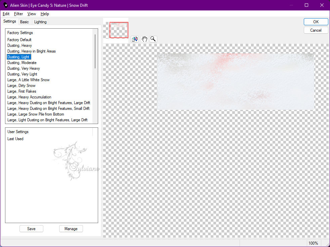
Task: Select the magnifier zoom tool
Action: point(153,39)
